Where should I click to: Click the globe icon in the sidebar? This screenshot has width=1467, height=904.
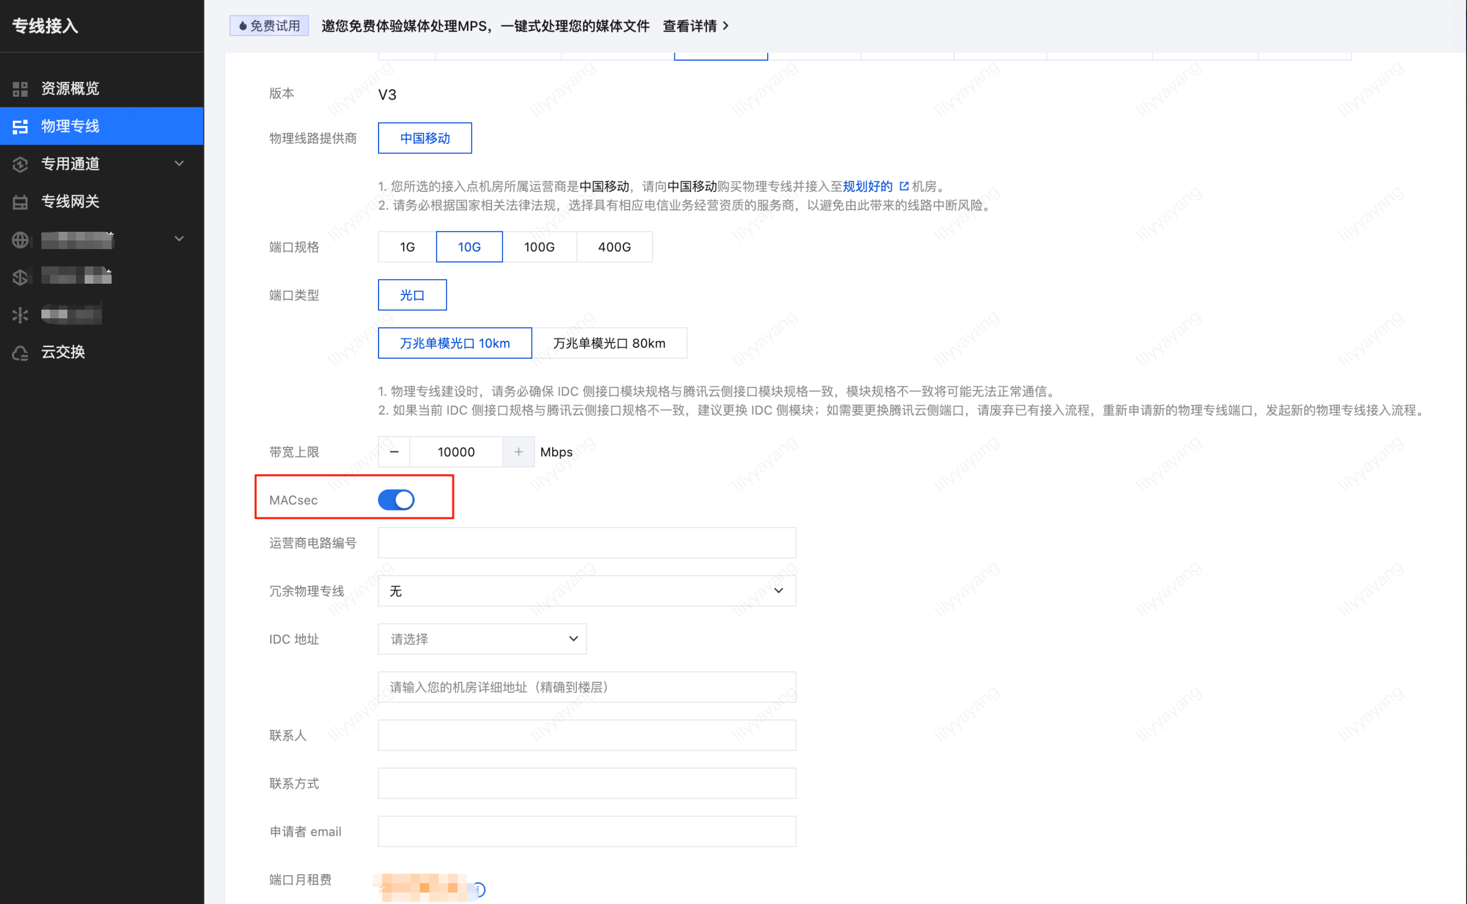tap(20, 240)
